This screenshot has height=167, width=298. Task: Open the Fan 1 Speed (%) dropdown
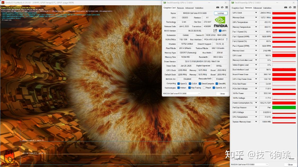(256, 32)
